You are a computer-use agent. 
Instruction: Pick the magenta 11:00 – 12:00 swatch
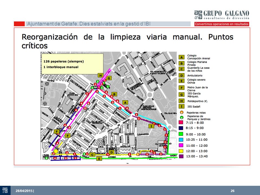(x=181, y=145)
